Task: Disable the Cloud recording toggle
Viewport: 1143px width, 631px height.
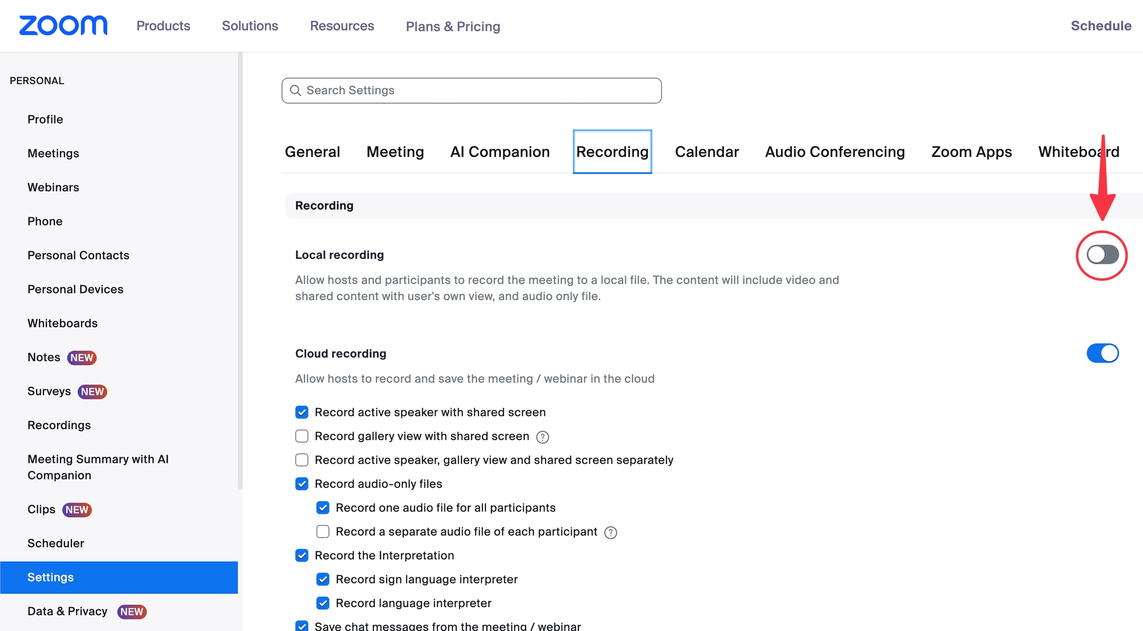Action: pyautogui.click(x=1102, y=353)
